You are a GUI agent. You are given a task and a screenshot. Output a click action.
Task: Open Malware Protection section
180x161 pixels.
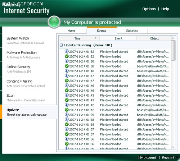(x=22, y=52)
